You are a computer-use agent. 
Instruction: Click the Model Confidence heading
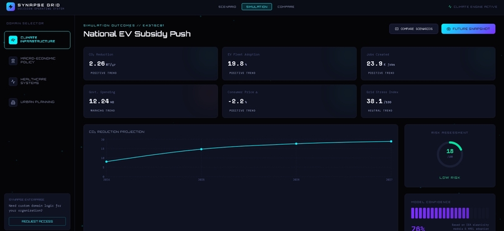tap(431, 202)
